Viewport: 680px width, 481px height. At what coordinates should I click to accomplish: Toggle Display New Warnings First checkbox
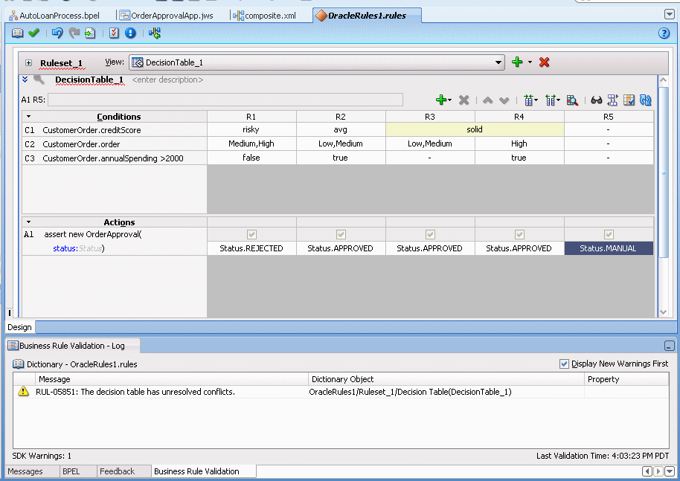564,364
